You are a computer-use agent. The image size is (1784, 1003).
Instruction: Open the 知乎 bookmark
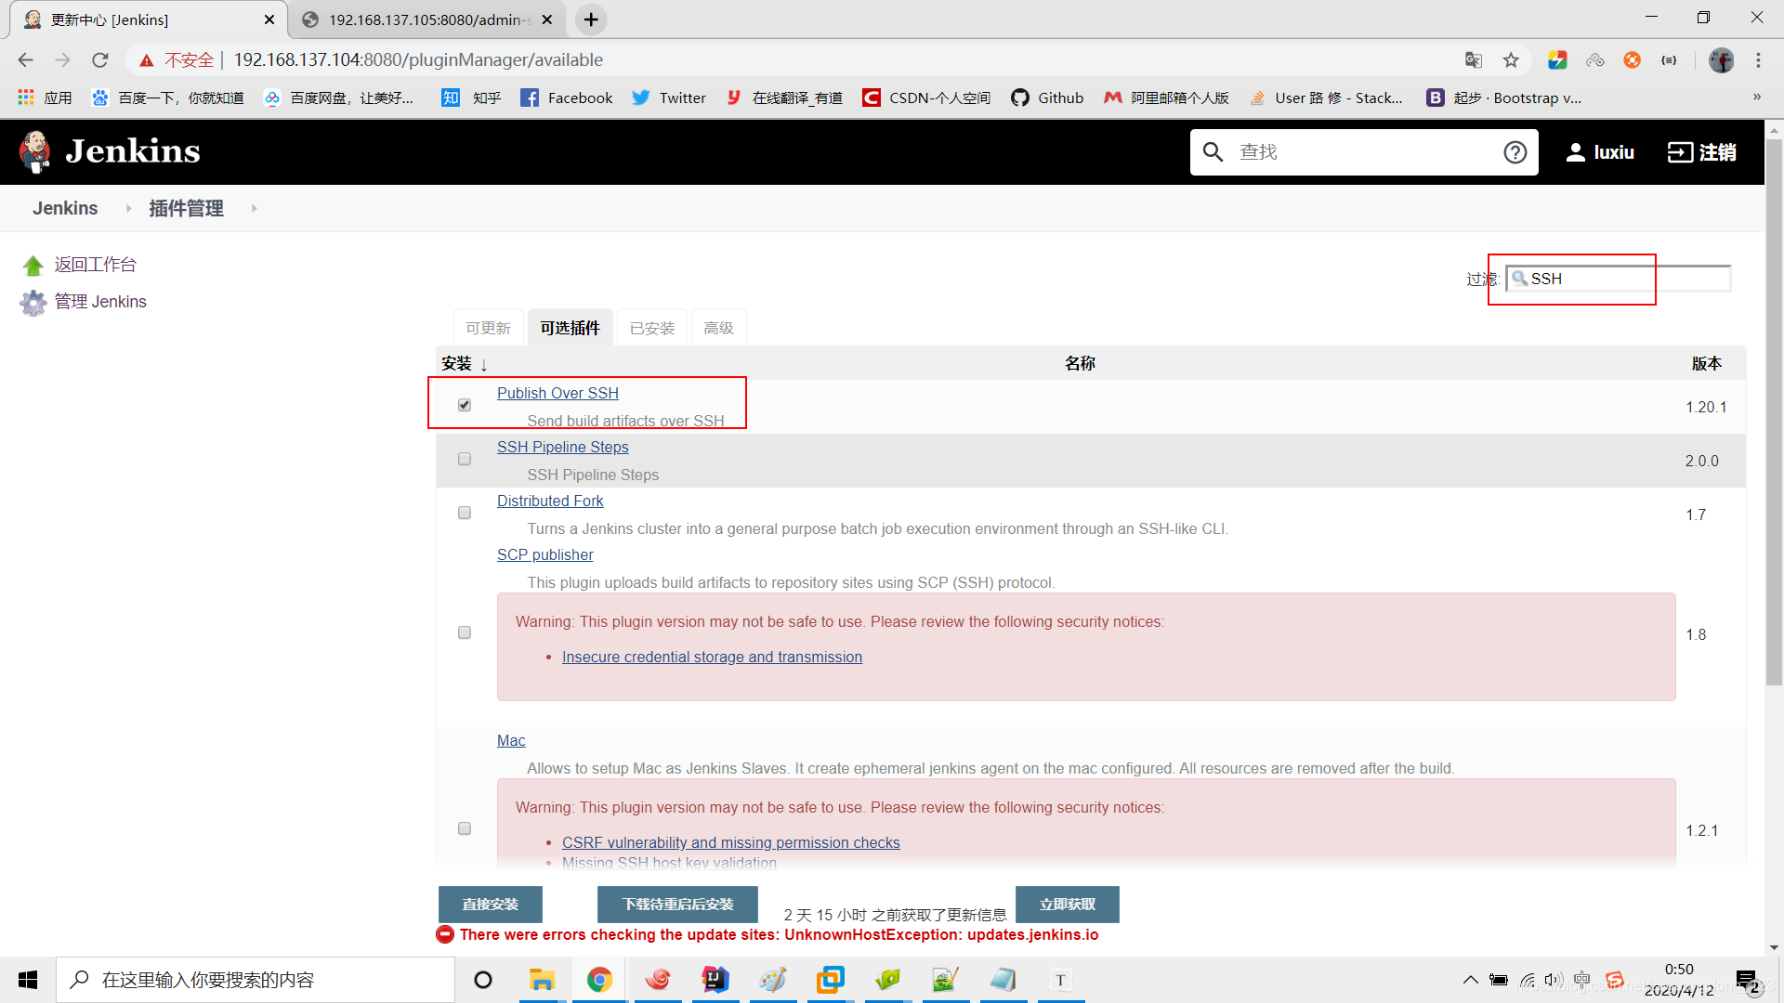(471, 98)
